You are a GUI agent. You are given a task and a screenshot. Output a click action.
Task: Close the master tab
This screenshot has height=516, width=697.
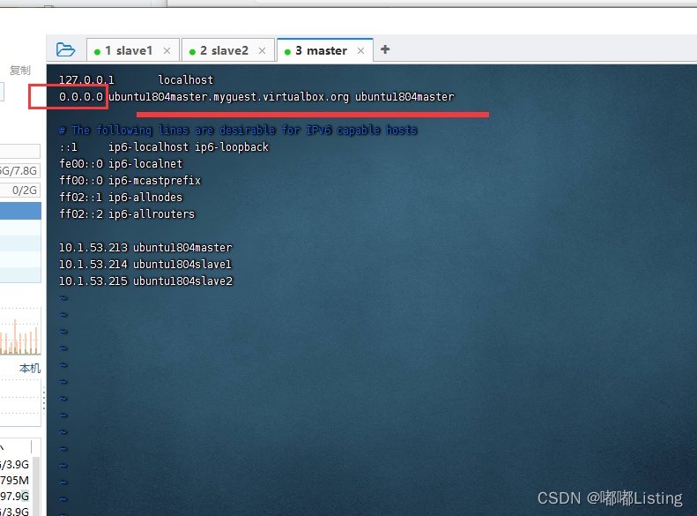[361, 50]
